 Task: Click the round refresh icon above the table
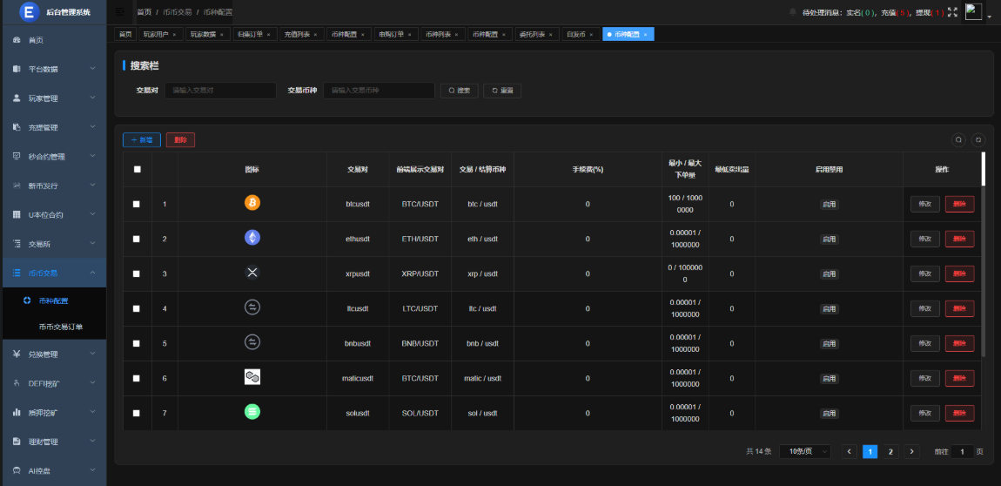pyautogui.click(x=978, y=139)
